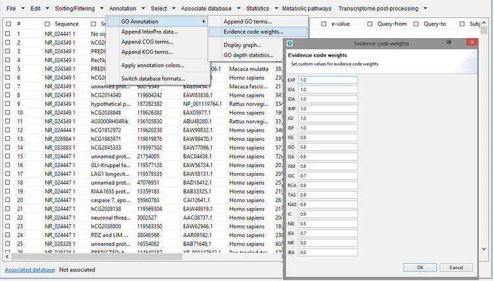Expand the File menu dropdown arrow
The image size is (494, 281).
coord(22,9)
